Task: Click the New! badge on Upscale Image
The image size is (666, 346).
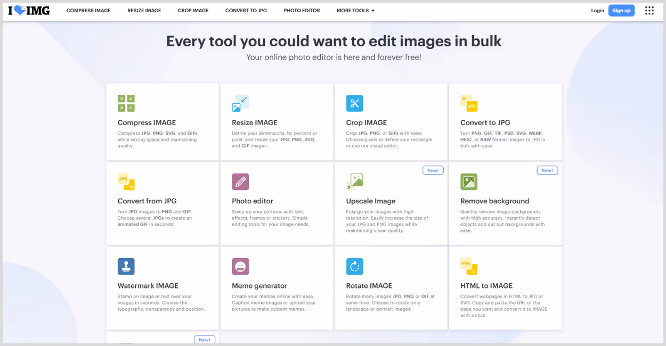Action: 433,170
